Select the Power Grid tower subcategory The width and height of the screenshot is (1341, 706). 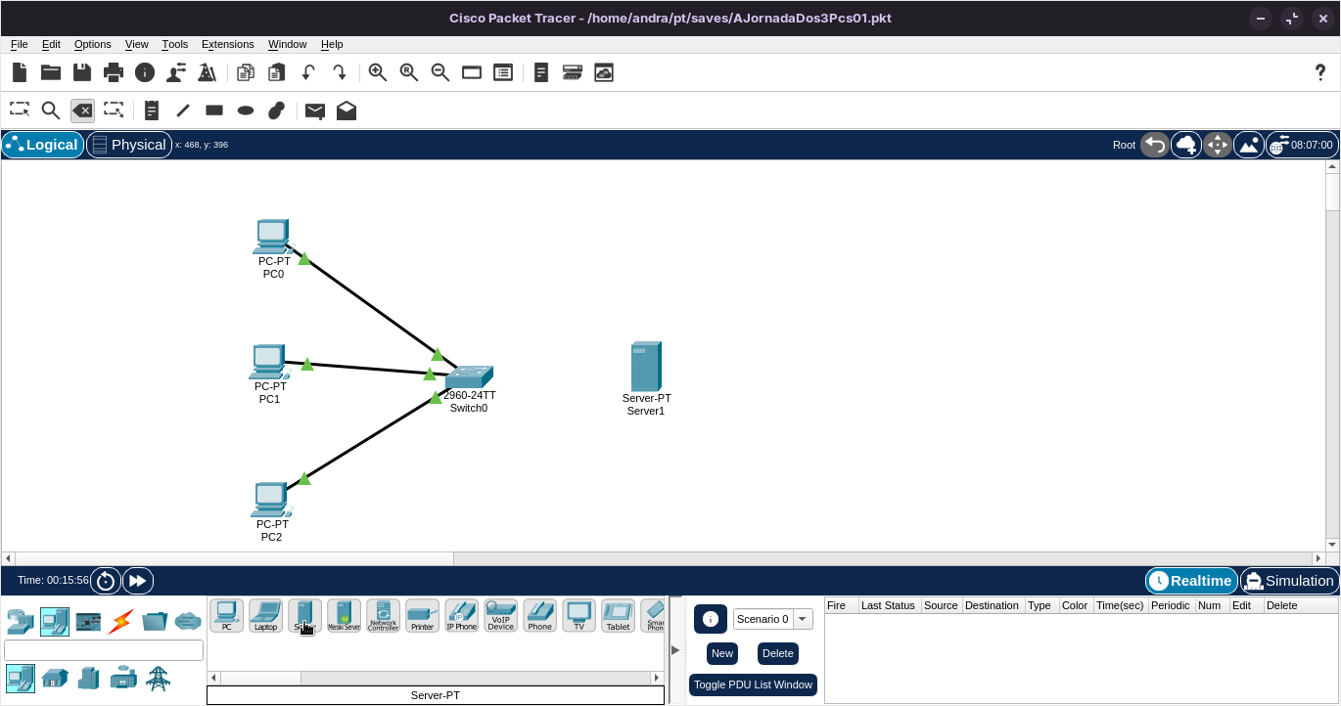coord(158,678)
